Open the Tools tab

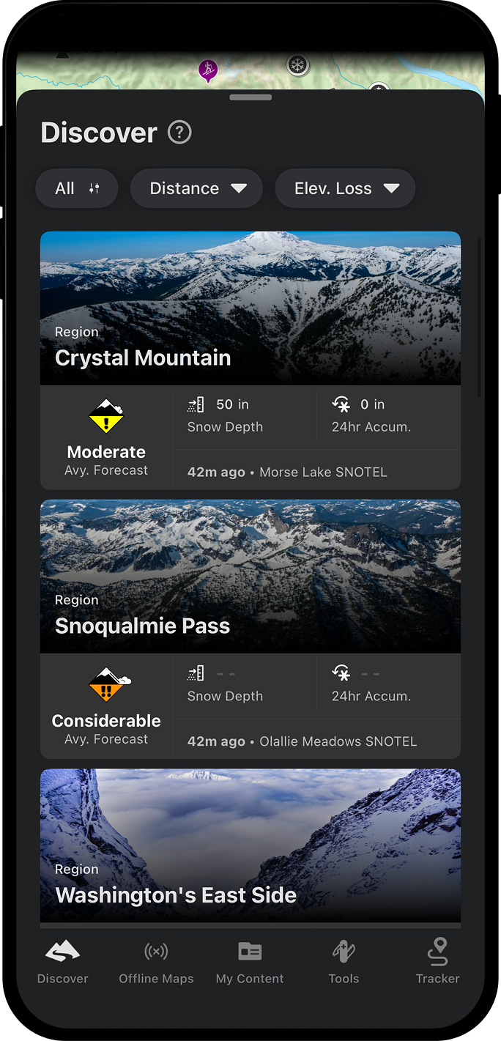click(344, 961)
